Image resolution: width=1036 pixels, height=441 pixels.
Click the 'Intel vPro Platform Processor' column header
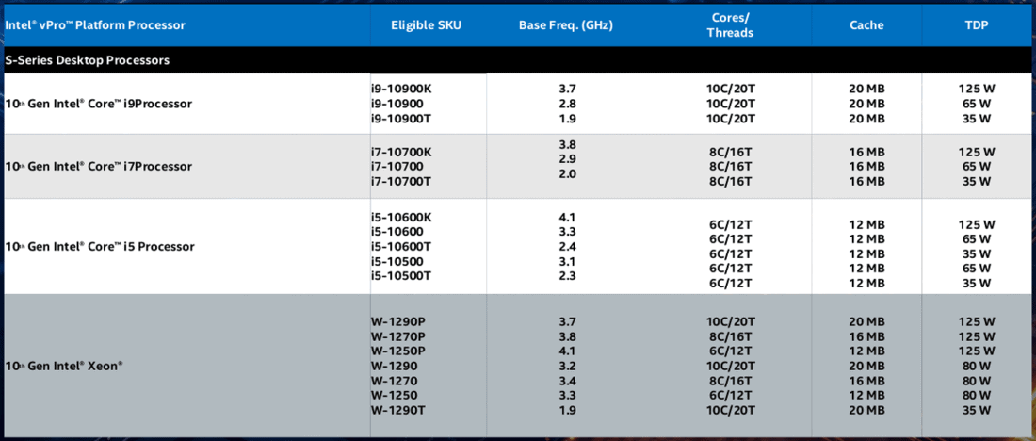[95, 25]
